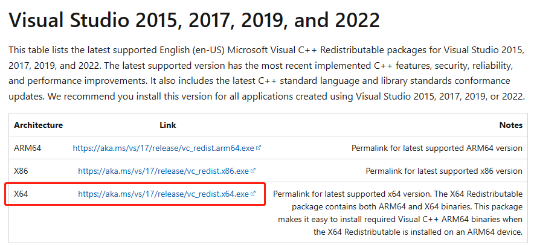Viewport: 534px width, 245px height.
Task: Open the vc_redist.x64.exe download link
Action: (x=164, y=194)
